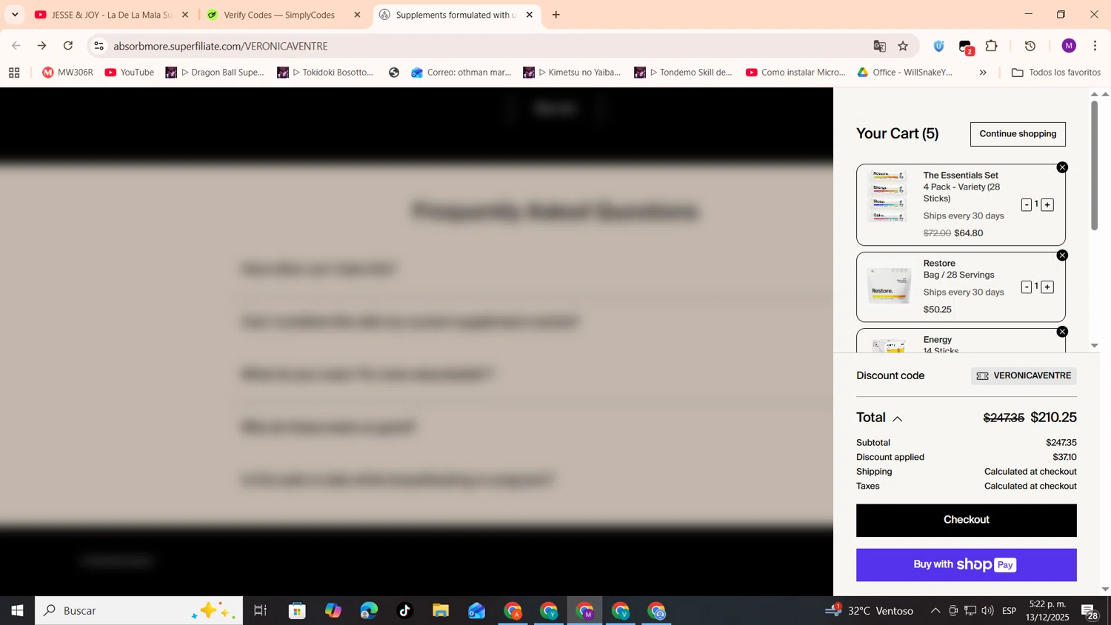Open the extension with badge 2
The image size is (1111, 625).
pyautogui.click(x=966, y=47)
